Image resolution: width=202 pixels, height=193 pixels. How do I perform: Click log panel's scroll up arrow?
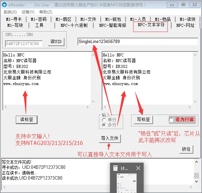coord(196,162)
